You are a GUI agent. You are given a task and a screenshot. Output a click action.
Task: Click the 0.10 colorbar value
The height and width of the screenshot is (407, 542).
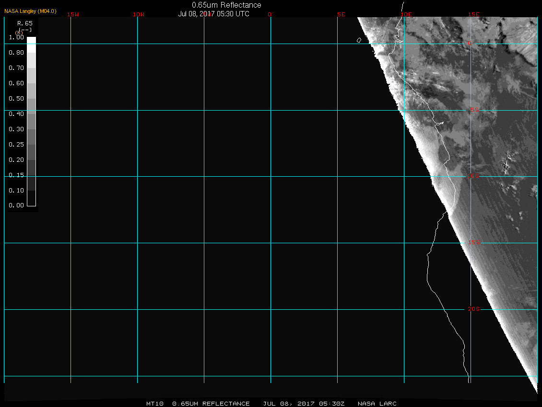click(16, 191)
